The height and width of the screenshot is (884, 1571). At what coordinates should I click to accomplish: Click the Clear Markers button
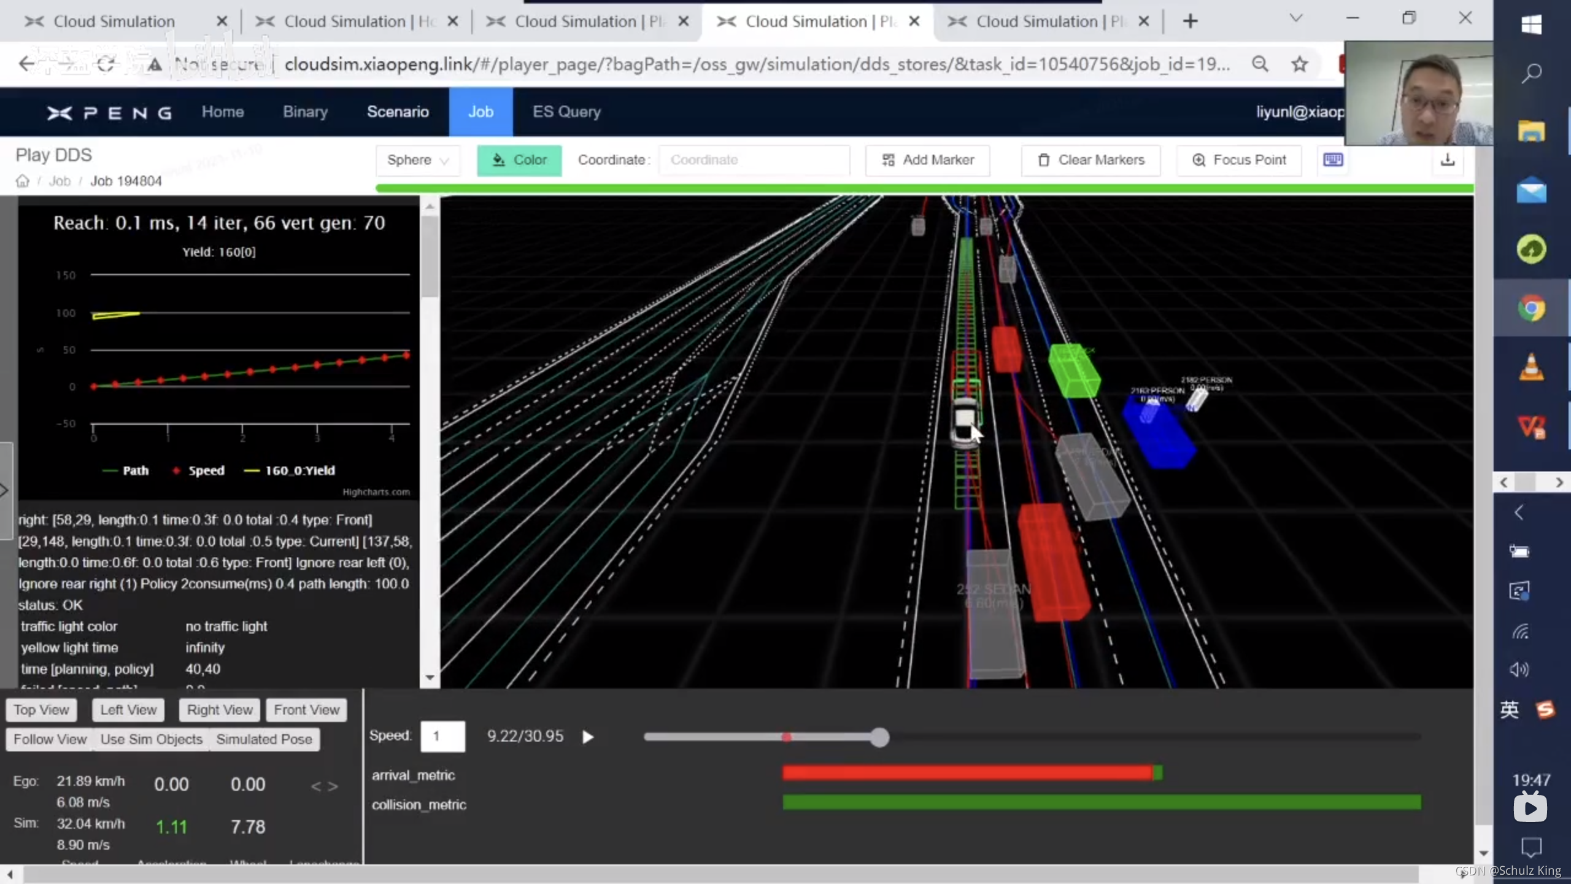point(1091,160)
